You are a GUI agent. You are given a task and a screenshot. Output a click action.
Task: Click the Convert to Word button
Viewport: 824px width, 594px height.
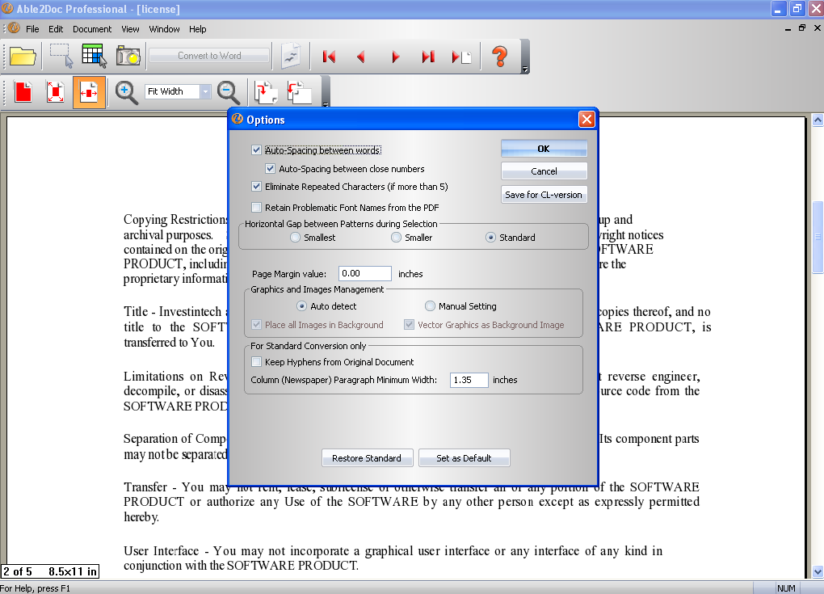pyautogui.click(x=209, y=56)
